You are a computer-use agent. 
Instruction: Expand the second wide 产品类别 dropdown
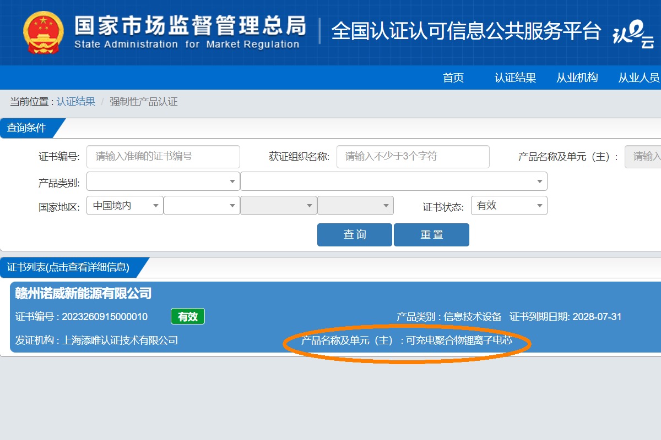pos(394,182)
